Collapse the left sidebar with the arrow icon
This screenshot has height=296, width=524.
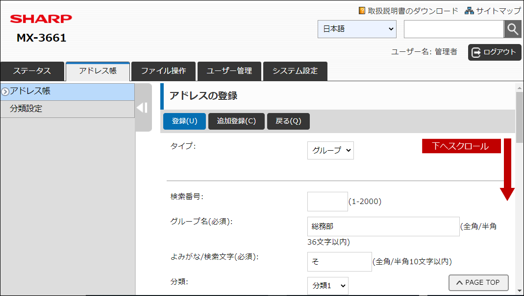coord(142,108)
